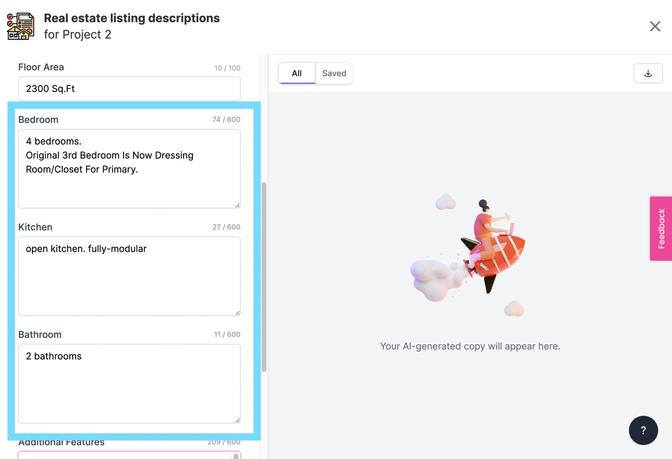672x459 pixels.
Task: Grab the Bathroom textarea resize handle
Action: [238, 420]
